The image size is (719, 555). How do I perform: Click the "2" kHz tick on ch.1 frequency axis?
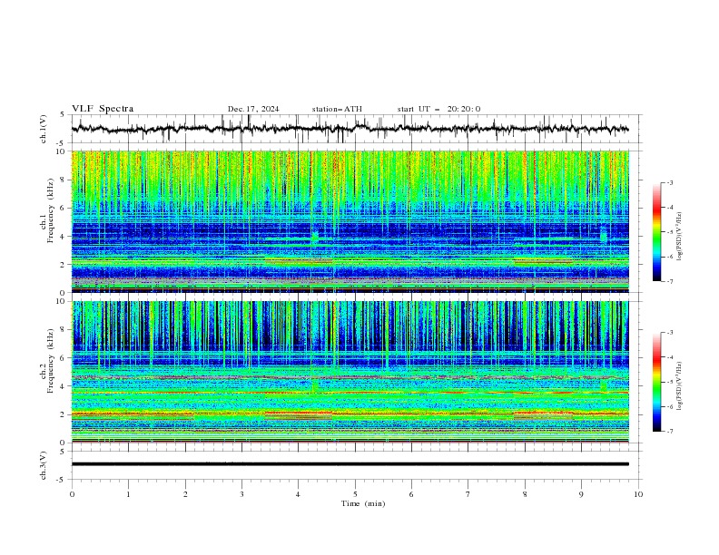click(64, 265)
